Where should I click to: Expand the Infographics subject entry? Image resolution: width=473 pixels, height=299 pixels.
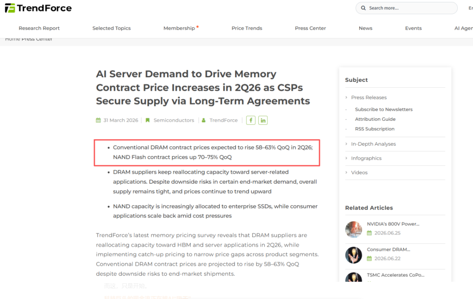[x=366, y=158]
